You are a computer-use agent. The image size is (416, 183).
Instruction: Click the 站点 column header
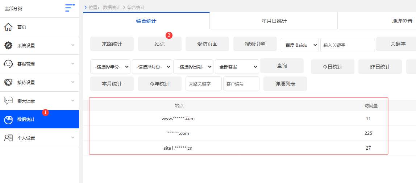coord(179,105)
